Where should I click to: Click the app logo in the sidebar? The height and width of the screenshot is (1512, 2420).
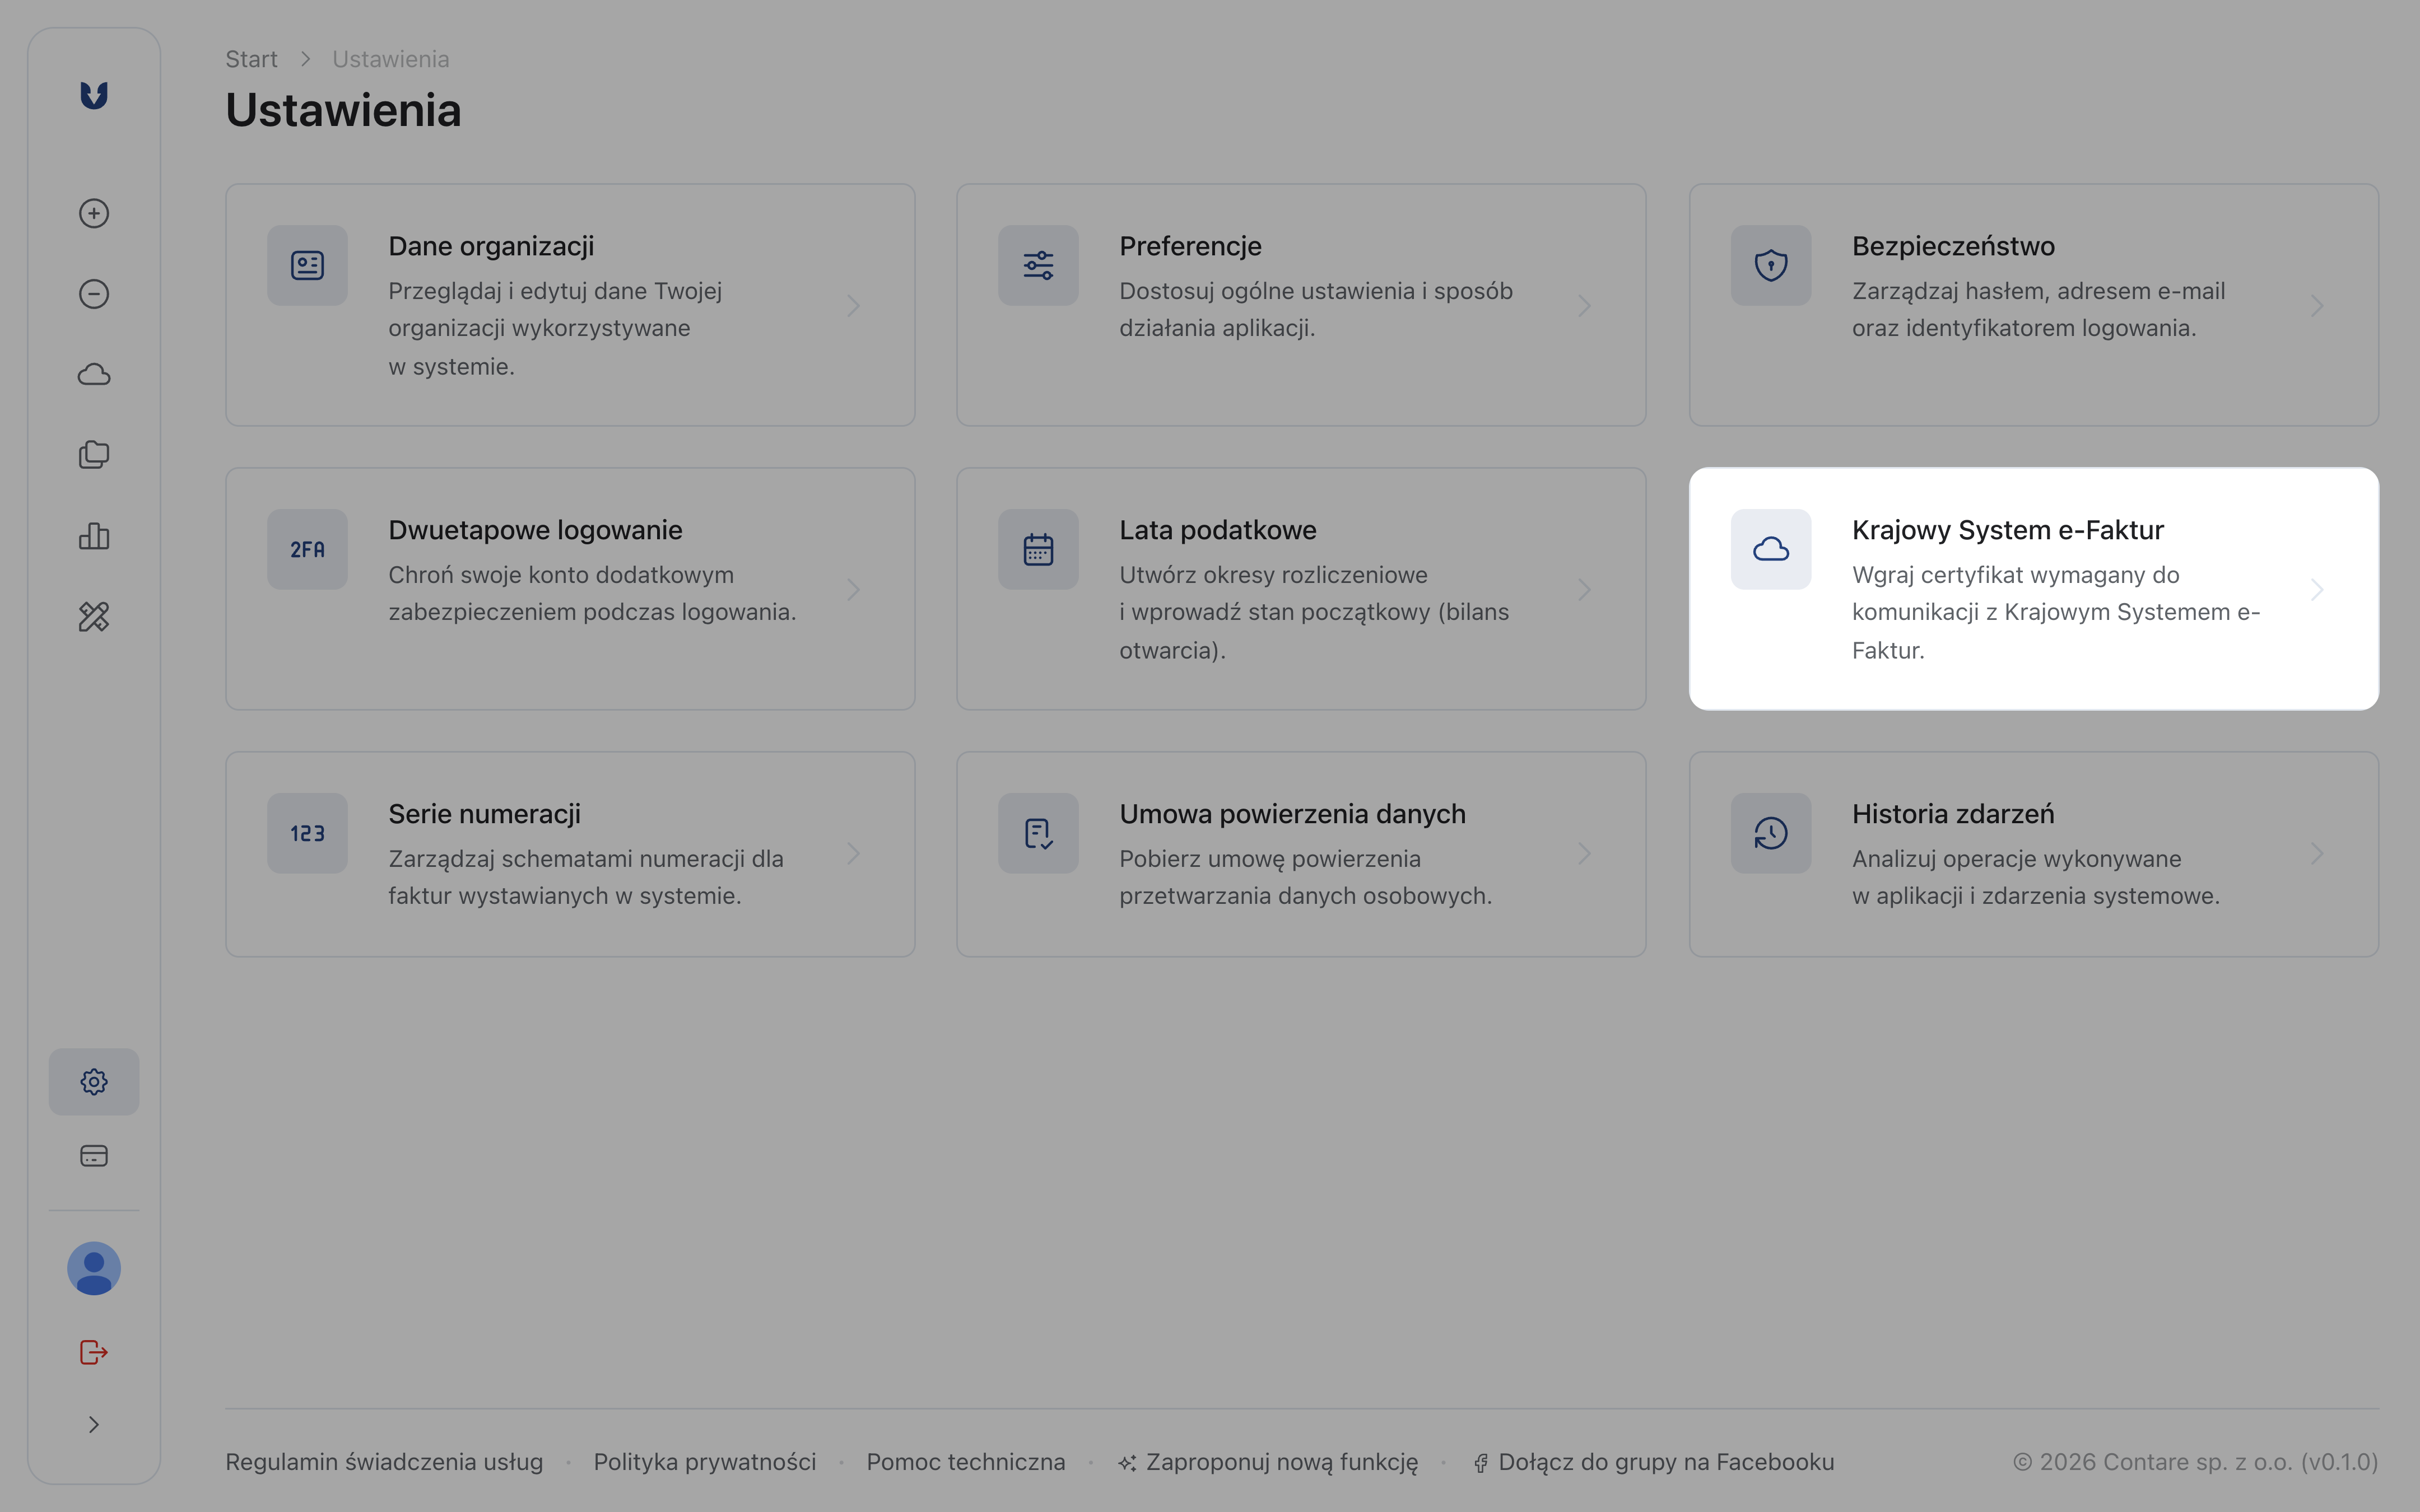coord(94,95)
